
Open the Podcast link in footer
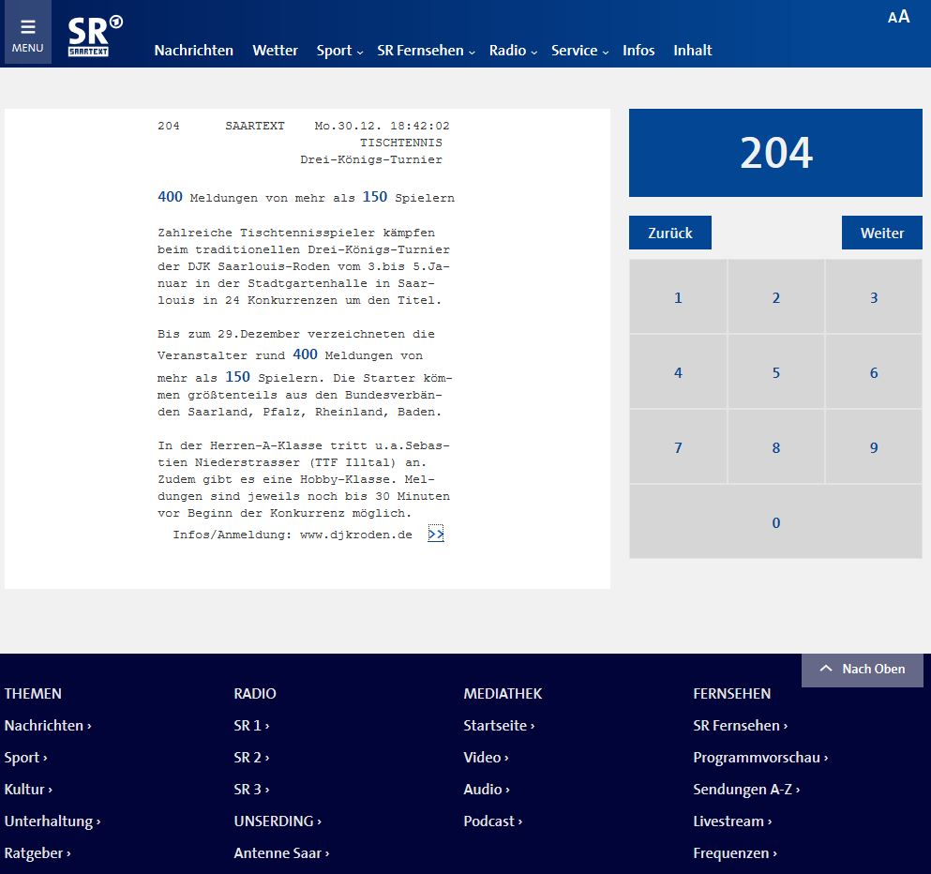coord(491,821)
